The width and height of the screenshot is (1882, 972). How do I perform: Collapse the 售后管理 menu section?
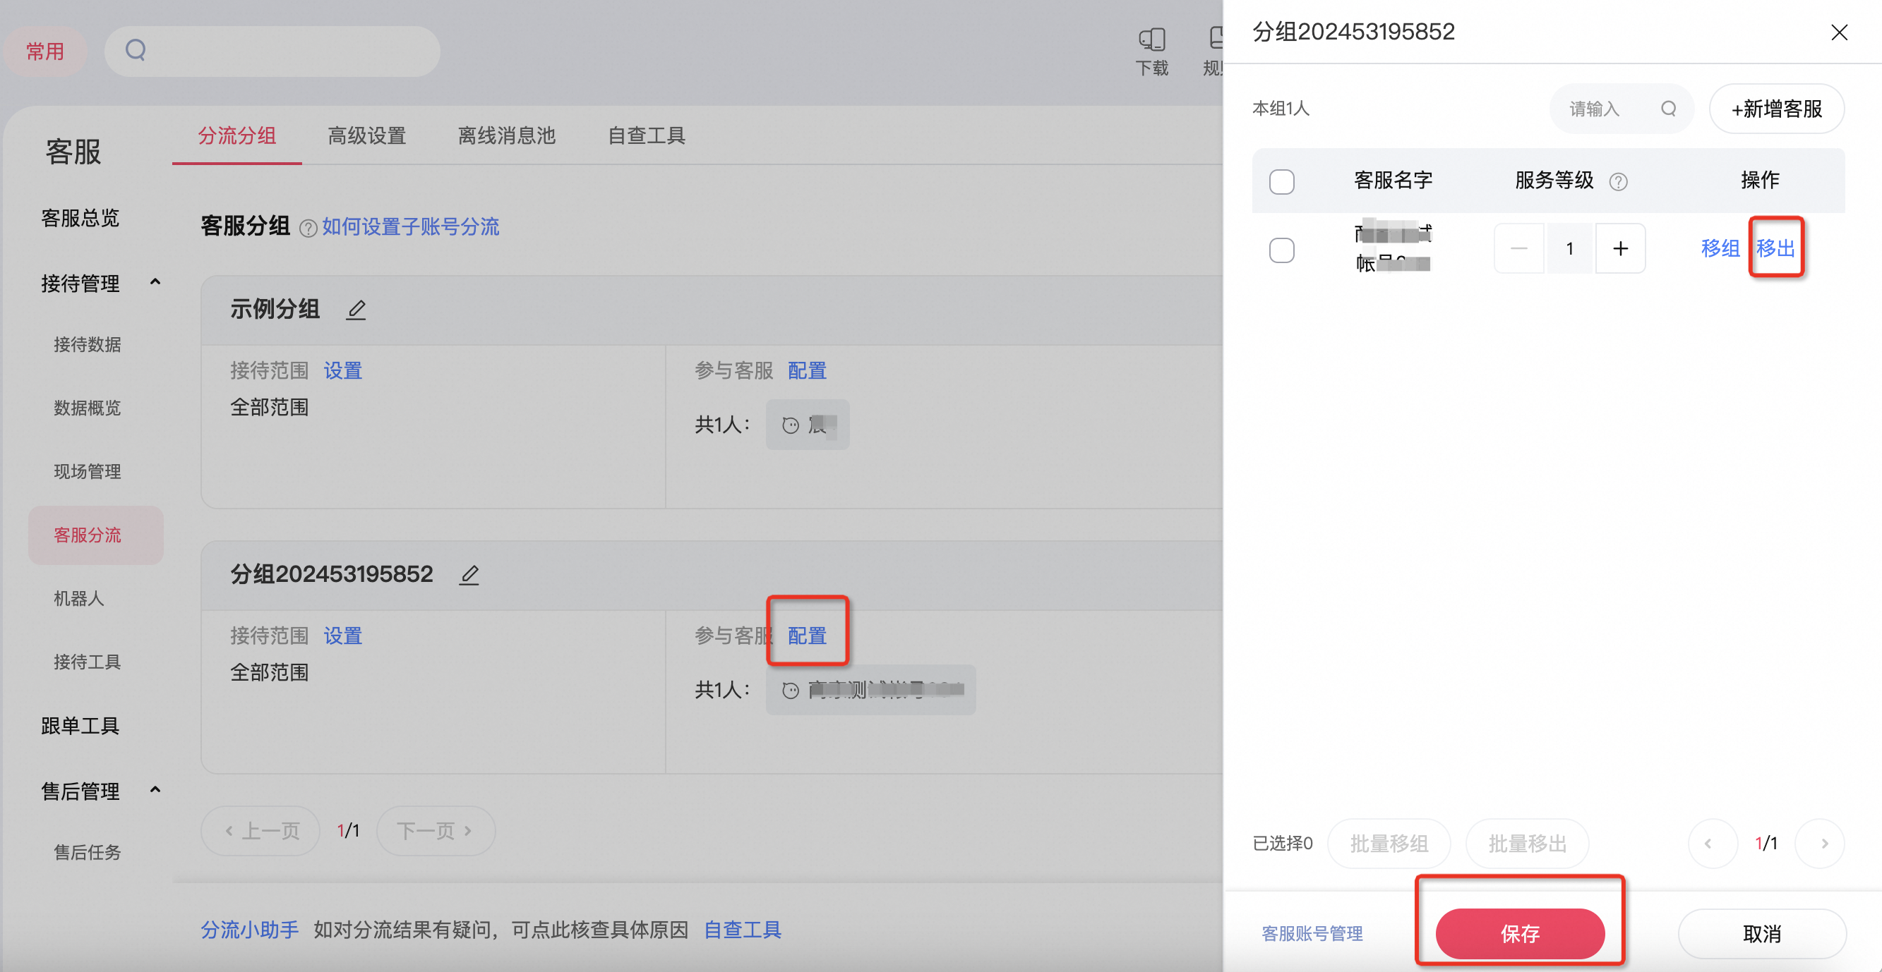[x=155, y=789]
